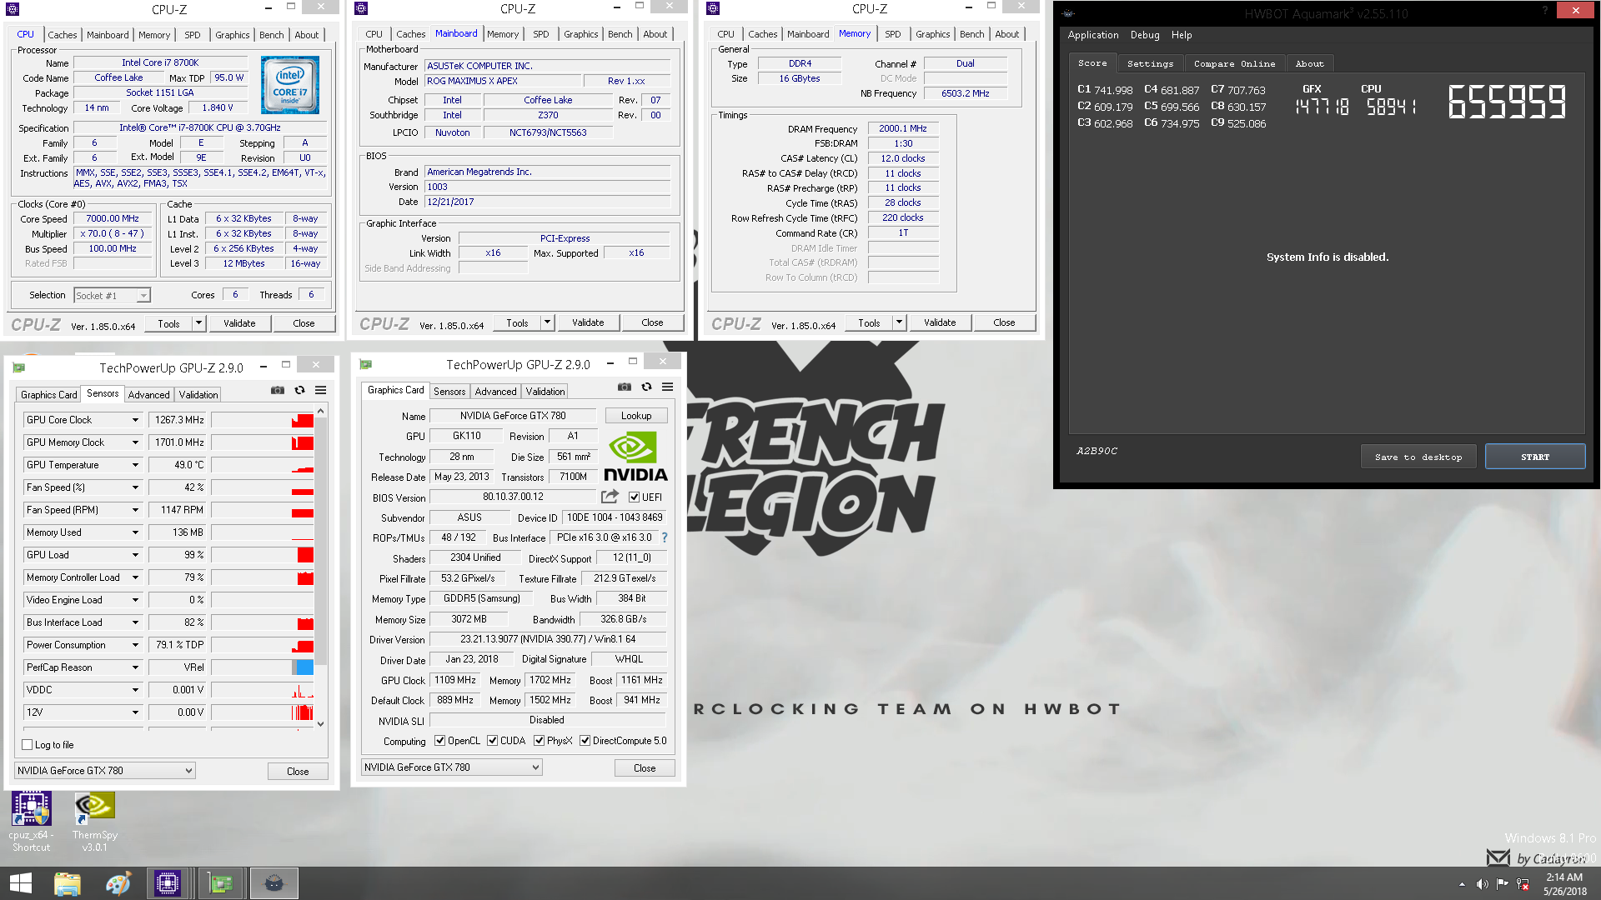Click Close in GPU-Z Sensors window
The width and height of the screenshot is (1601, 900).
click(x=298, y=772)
